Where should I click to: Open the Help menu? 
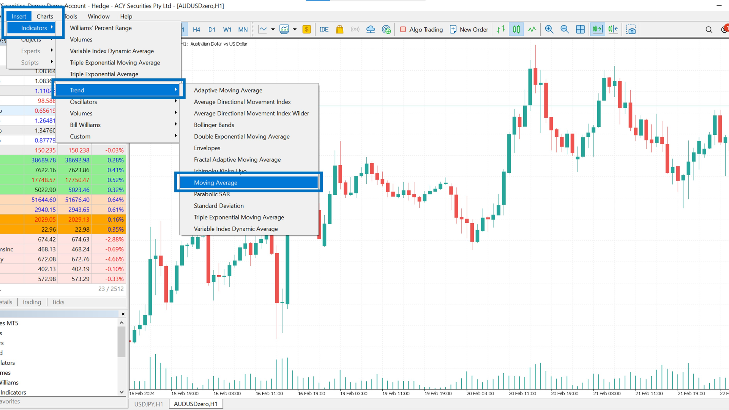pyautogui.click(x=126, y=16)
